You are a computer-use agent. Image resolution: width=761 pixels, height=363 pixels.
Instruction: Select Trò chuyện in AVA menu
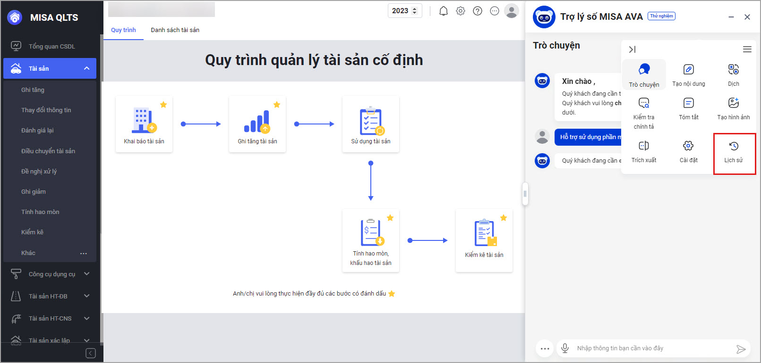coord(644,75)
